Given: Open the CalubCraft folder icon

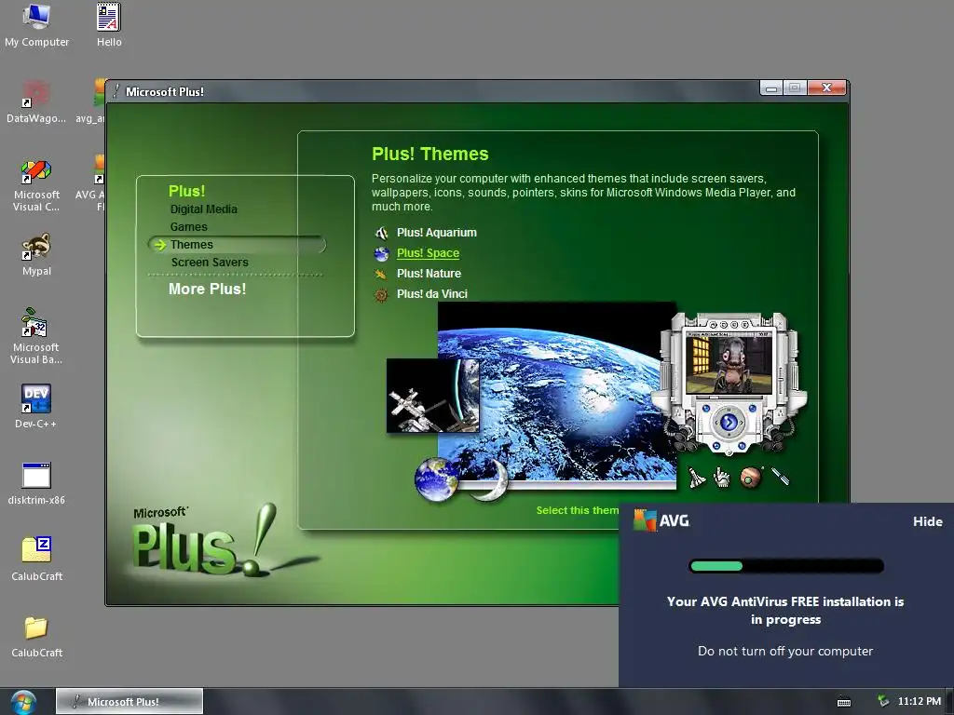Looking at the screenshot, I should coord(36,636).
